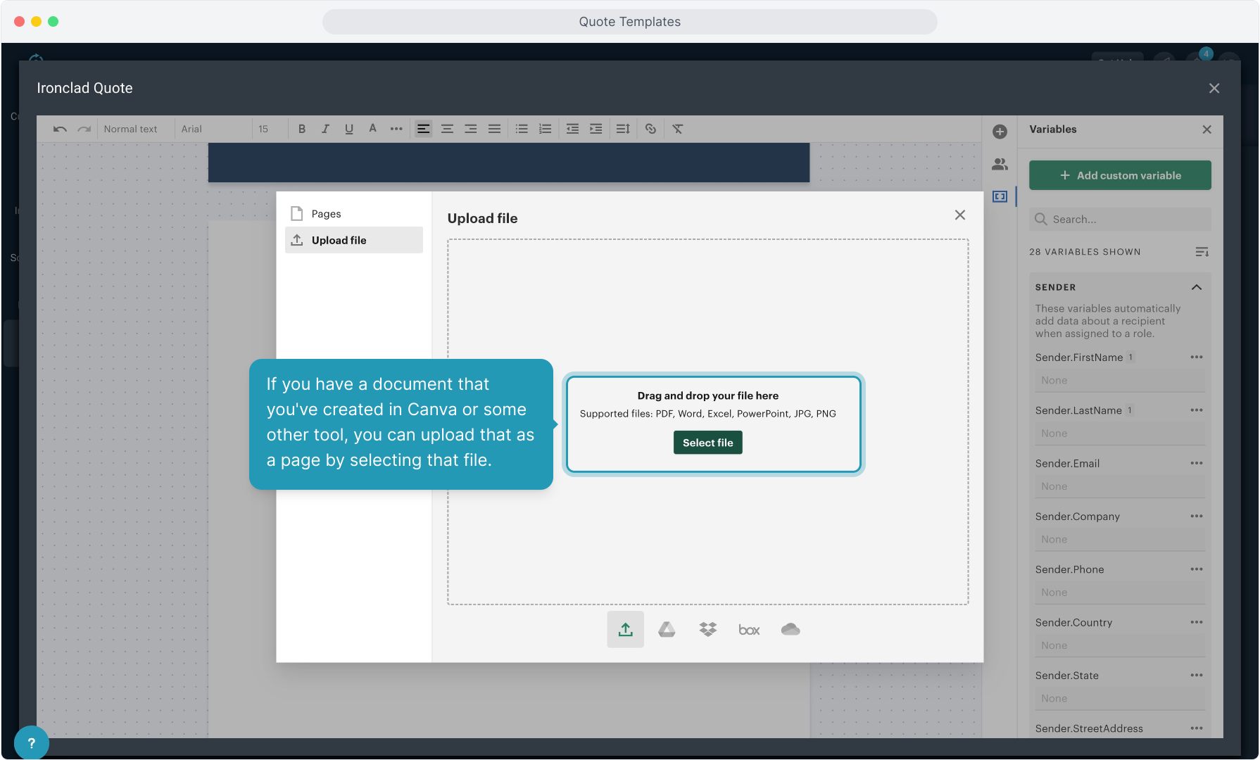Open line spacing options

tap(623, 129)
